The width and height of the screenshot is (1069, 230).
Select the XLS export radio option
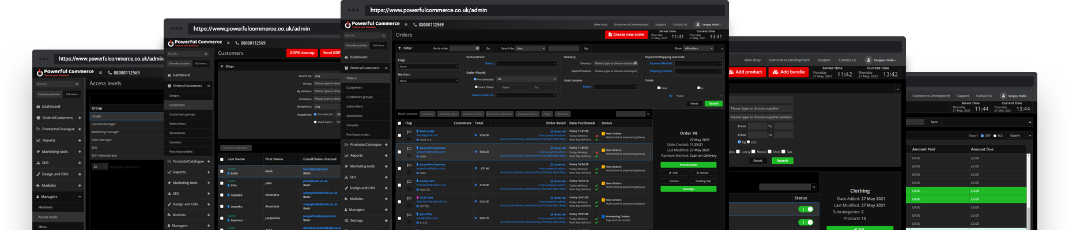pyautogui.click(x=995, y=135)
